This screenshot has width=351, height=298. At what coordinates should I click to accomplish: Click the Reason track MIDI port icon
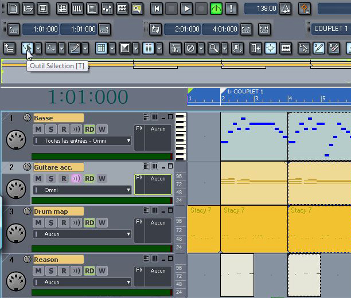tap(16, 281)
